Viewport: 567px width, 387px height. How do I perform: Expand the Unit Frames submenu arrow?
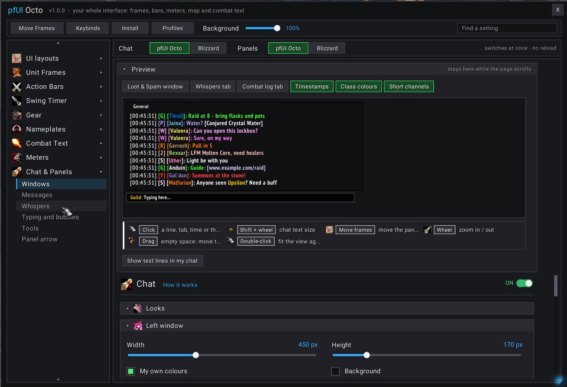click(101, 72)
